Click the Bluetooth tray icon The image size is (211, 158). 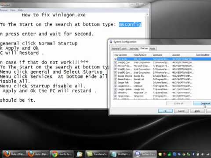click(x=193, y=154)
